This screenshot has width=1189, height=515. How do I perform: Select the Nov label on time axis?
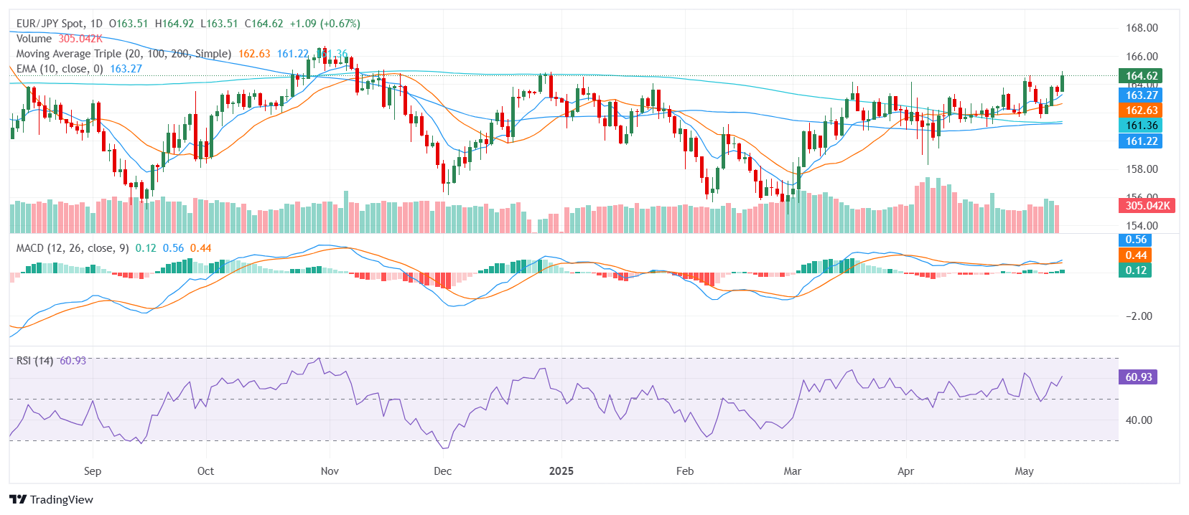point(330,471)
